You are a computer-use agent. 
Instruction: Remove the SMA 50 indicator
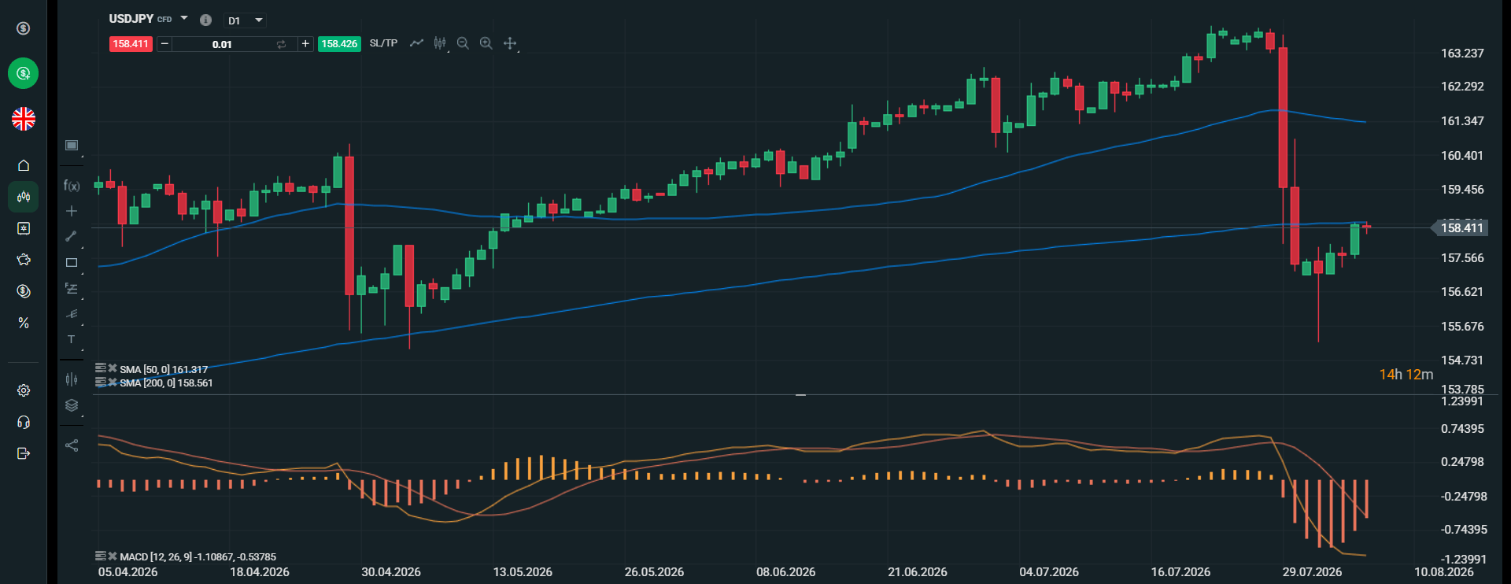point(113,368)
